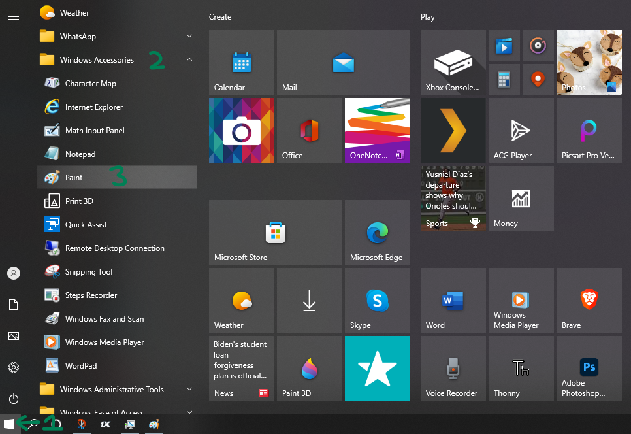
Task: Open the Skype tile
Action: pyautogui.click(x=378, y=301)
